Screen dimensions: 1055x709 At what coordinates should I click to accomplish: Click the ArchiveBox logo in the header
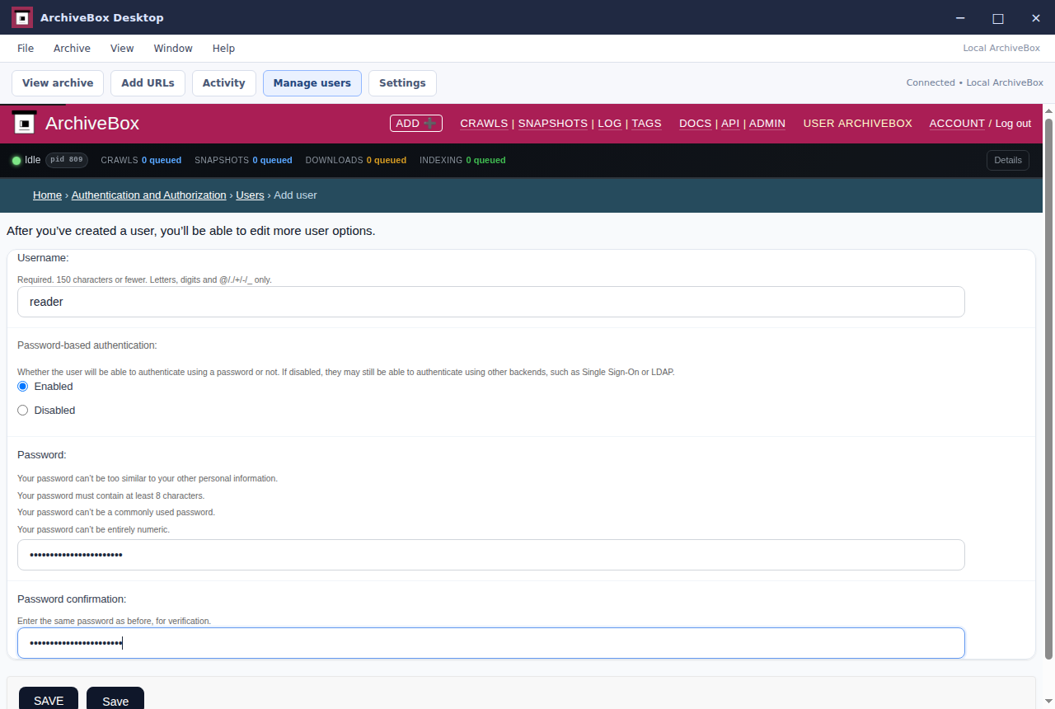point(25,124)
